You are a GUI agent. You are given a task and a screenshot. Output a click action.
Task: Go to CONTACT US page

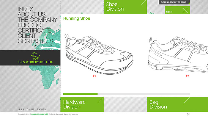(x=35, y=41)
